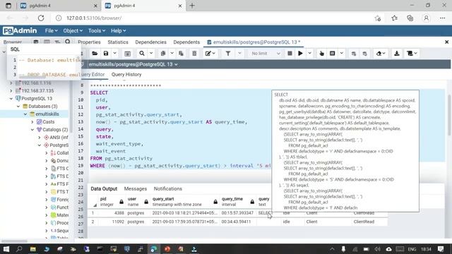This screenshot has width=452, height=254.
Task: Switch to the Properties tab
Action: 89,42
